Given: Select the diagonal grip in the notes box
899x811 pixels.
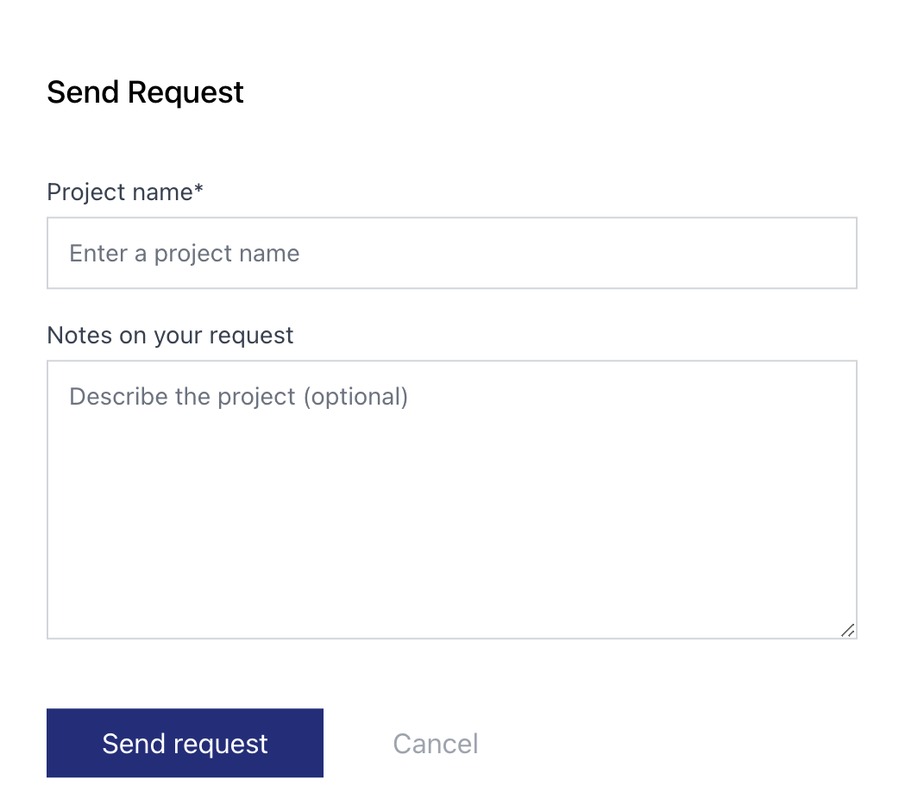Looking at the screenshot, I should click(847, 630).
